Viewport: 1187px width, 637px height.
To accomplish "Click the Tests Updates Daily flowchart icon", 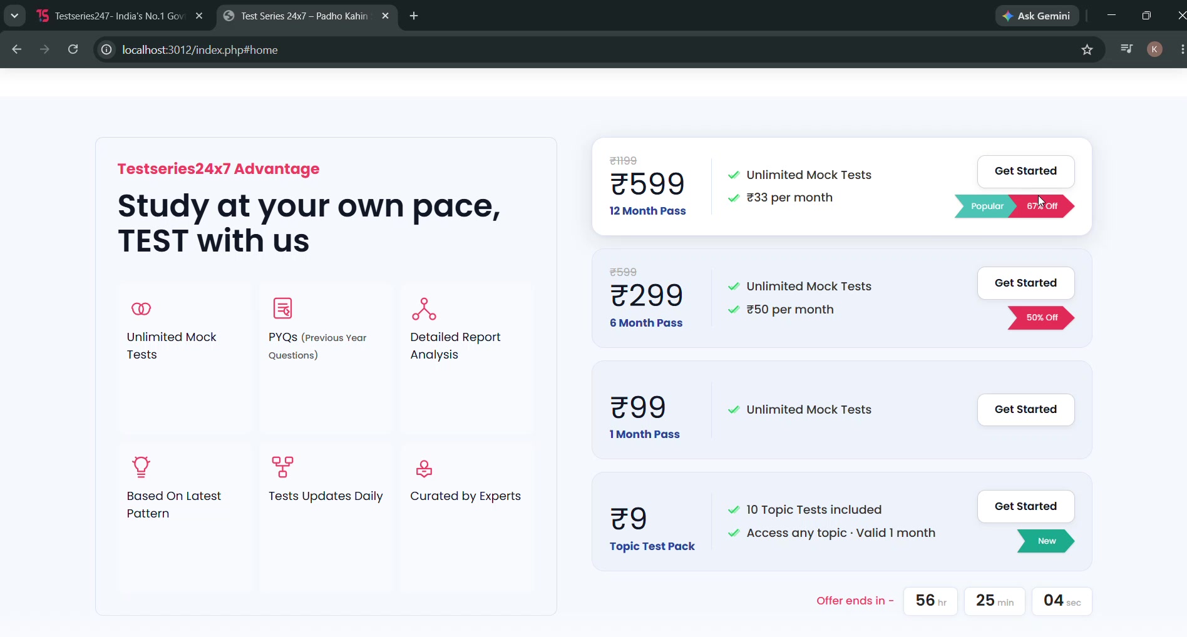I will pos(282,467).
